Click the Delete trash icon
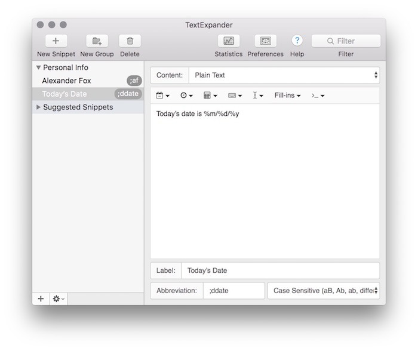This screenshot has width=418, height=351. pyautogui.click(x=130, y=41)
